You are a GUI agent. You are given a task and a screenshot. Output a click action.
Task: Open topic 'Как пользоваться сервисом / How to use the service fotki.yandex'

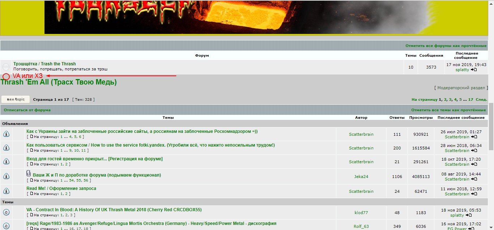[150, 145]
